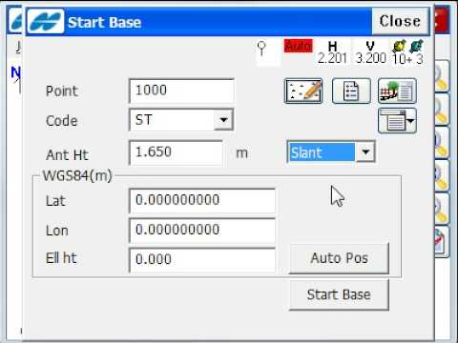Close the Start Base dialog
Screen dimensions: 458x343
pyautogui.click(x=400, y=21)
